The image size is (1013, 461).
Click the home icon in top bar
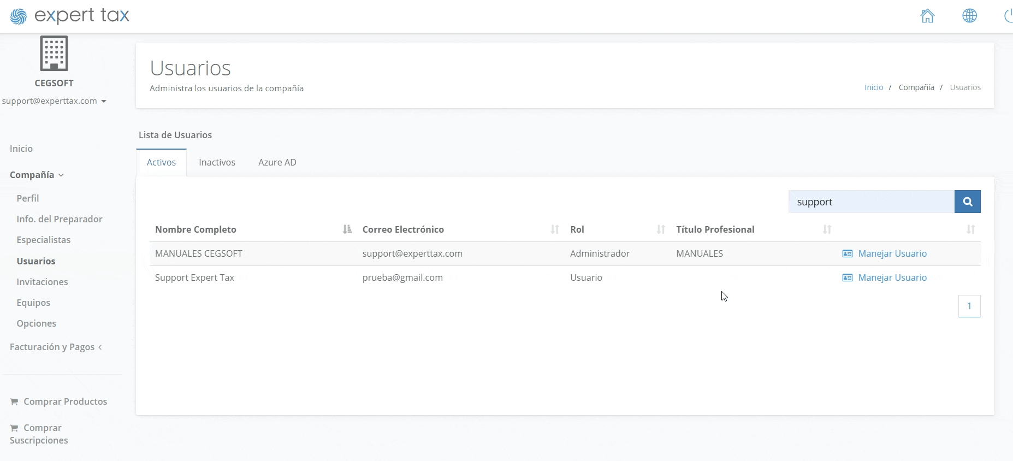click(927, 16)
